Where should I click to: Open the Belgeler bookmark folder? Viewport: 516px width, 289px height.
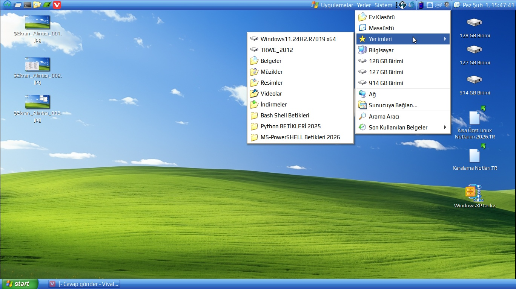pyautogui.click(x=300, y=61)
